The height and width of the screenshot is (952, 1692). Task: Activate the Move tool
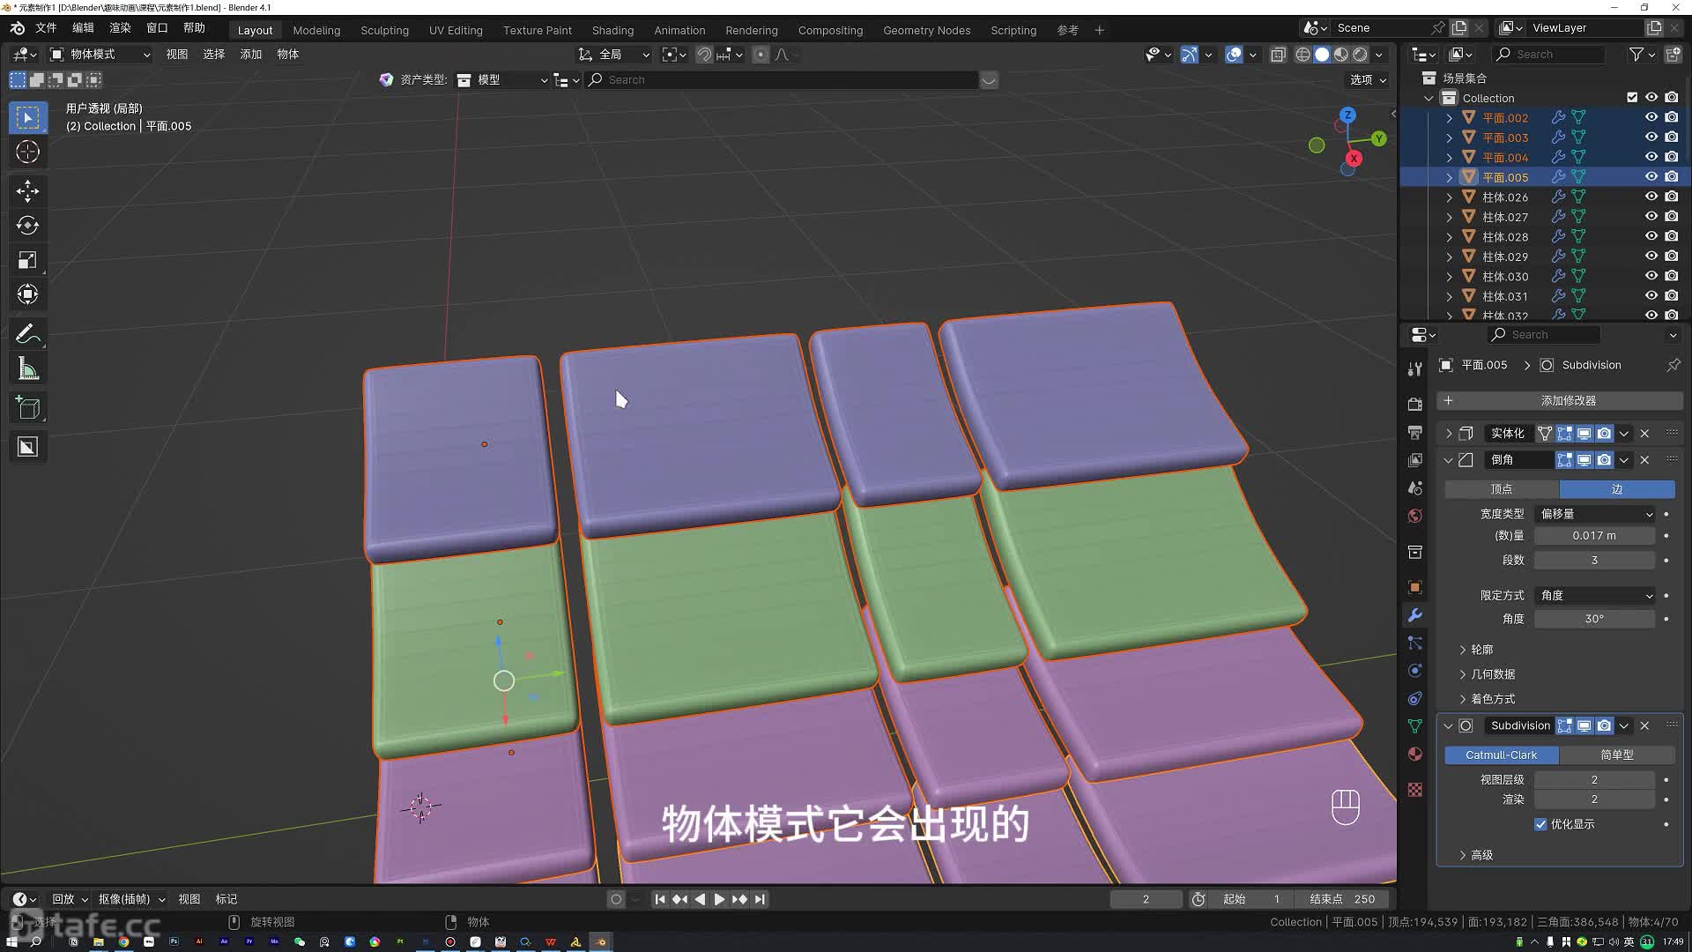(27, 190)
